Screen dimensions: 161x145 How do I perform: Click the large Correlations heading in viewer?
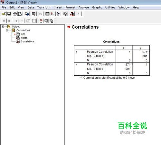click(85, 27)
